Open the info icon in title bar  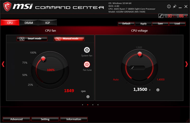(x=169, y=7)
